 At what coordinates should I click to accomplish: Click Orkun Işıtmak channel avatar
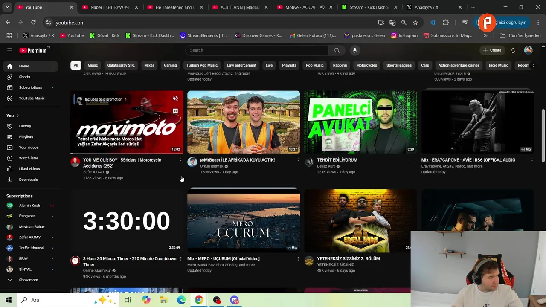click(x=192, y=162)
